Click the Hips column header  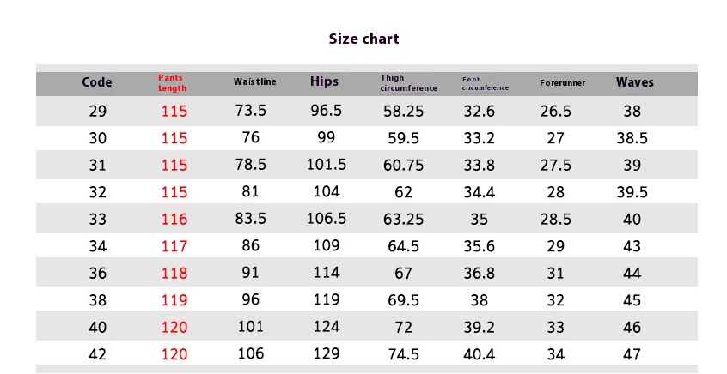325,82
